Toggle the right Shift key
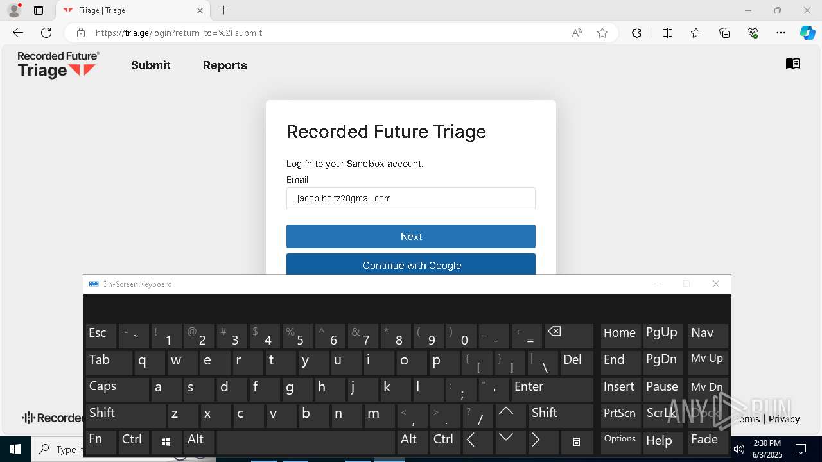Viewport: 822px width, 462px height. pos(561,415)
